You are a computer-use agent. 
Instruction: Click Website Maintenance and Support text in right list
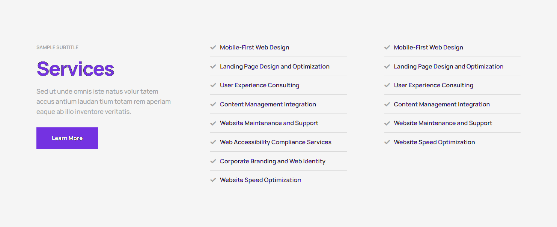pyautogui.click(x=443, y=123)
